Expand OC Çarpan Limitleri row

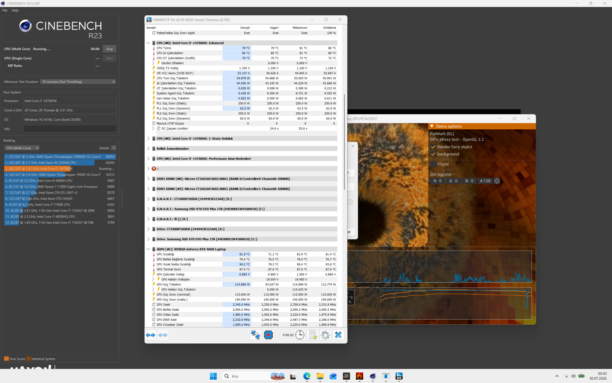pyautogui.click(x=153, y=128)
